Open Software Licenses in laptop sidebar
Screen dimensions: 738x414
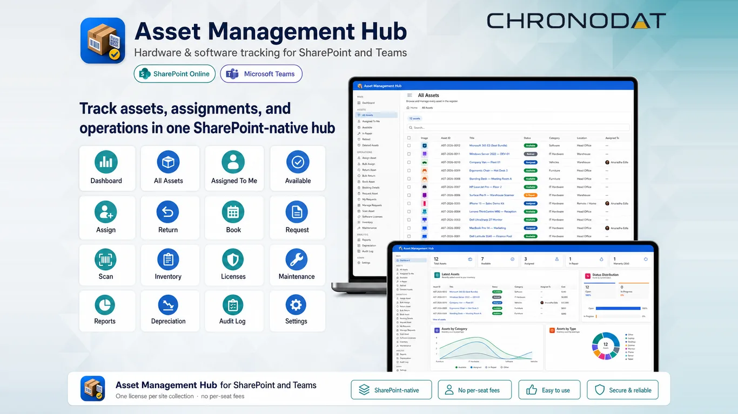[372, 217]
